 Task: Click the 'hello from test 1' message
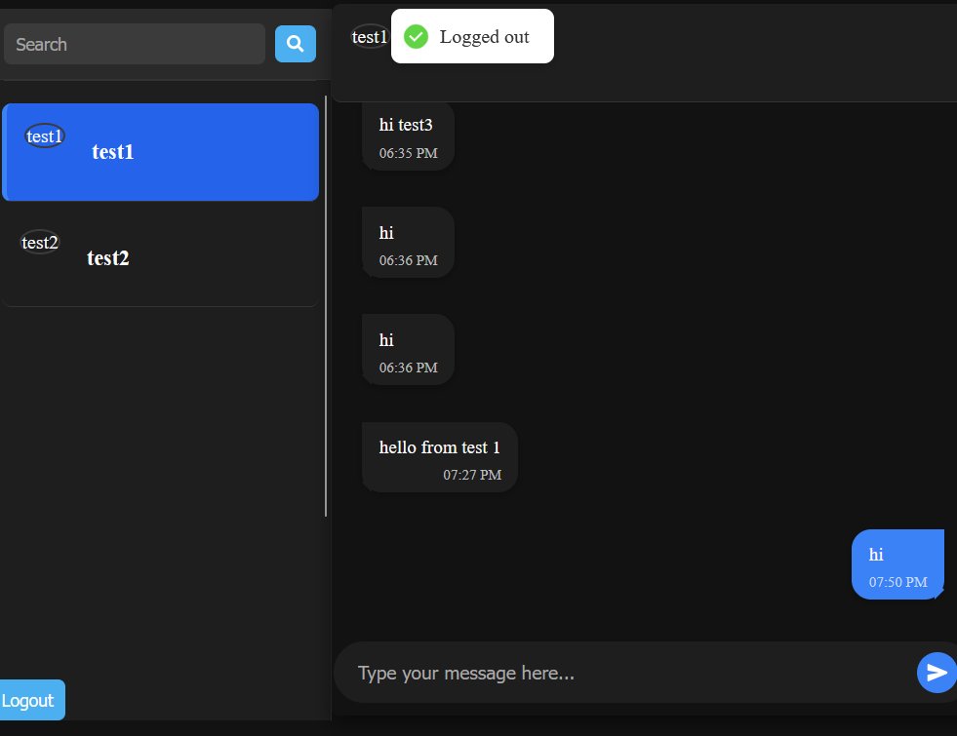(440, 457)
